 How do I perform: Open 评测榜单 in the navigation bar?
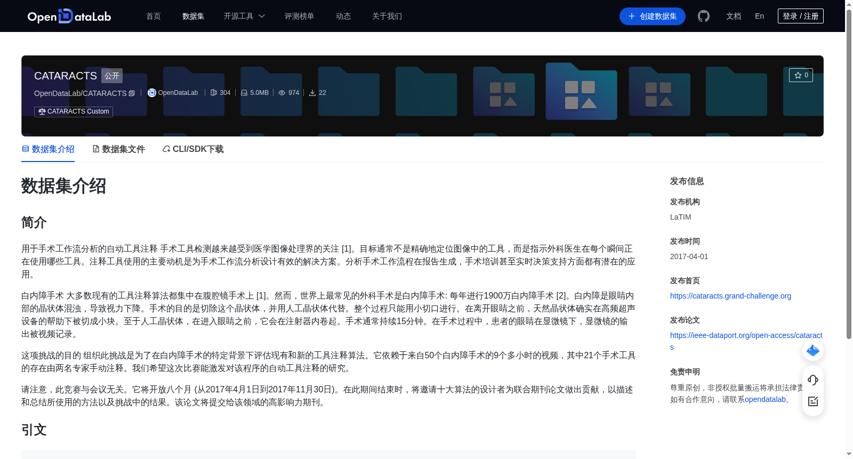(x=300, y=16)
